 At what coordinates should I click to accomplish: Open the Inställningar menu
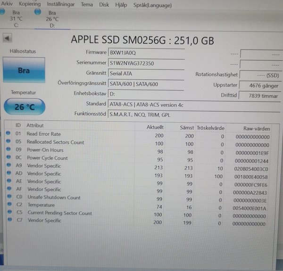coord(60,4)
